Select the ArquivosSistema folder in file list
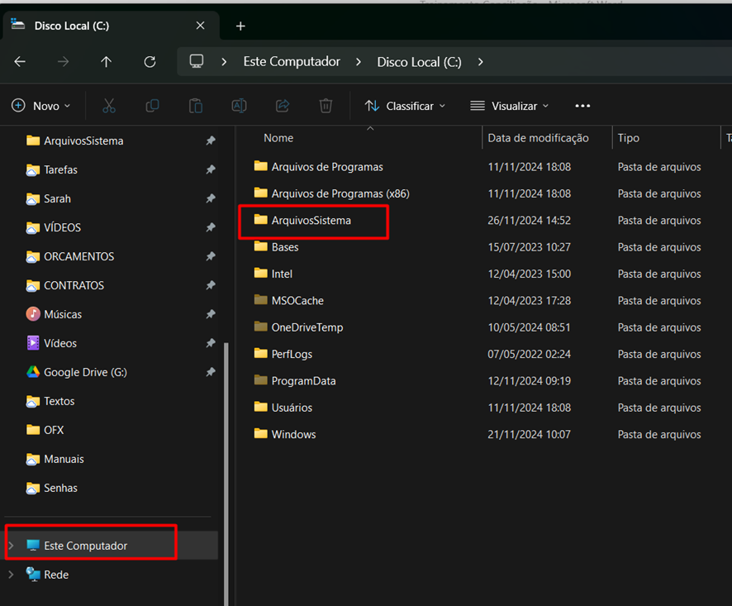Image resolution: width=732 pixels, height=606 pixels. 311,221
